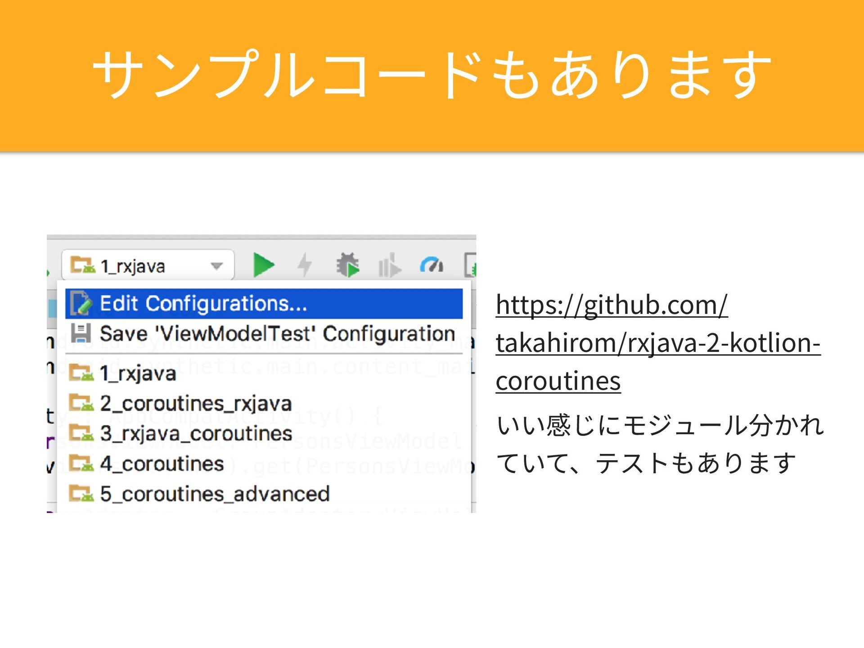The image size is (864, 648).
Task: Select the 2_coroutines_rxjava configuration
Action: [x=196, y=404]
